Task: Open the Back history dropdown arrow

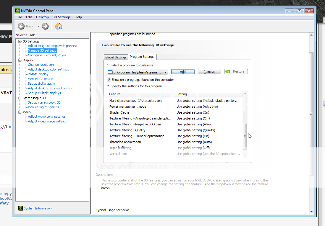Action: point(38,26)
